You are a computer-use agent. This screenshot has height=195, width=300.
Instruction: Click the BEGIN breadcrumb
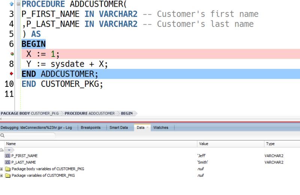(127, 113)
